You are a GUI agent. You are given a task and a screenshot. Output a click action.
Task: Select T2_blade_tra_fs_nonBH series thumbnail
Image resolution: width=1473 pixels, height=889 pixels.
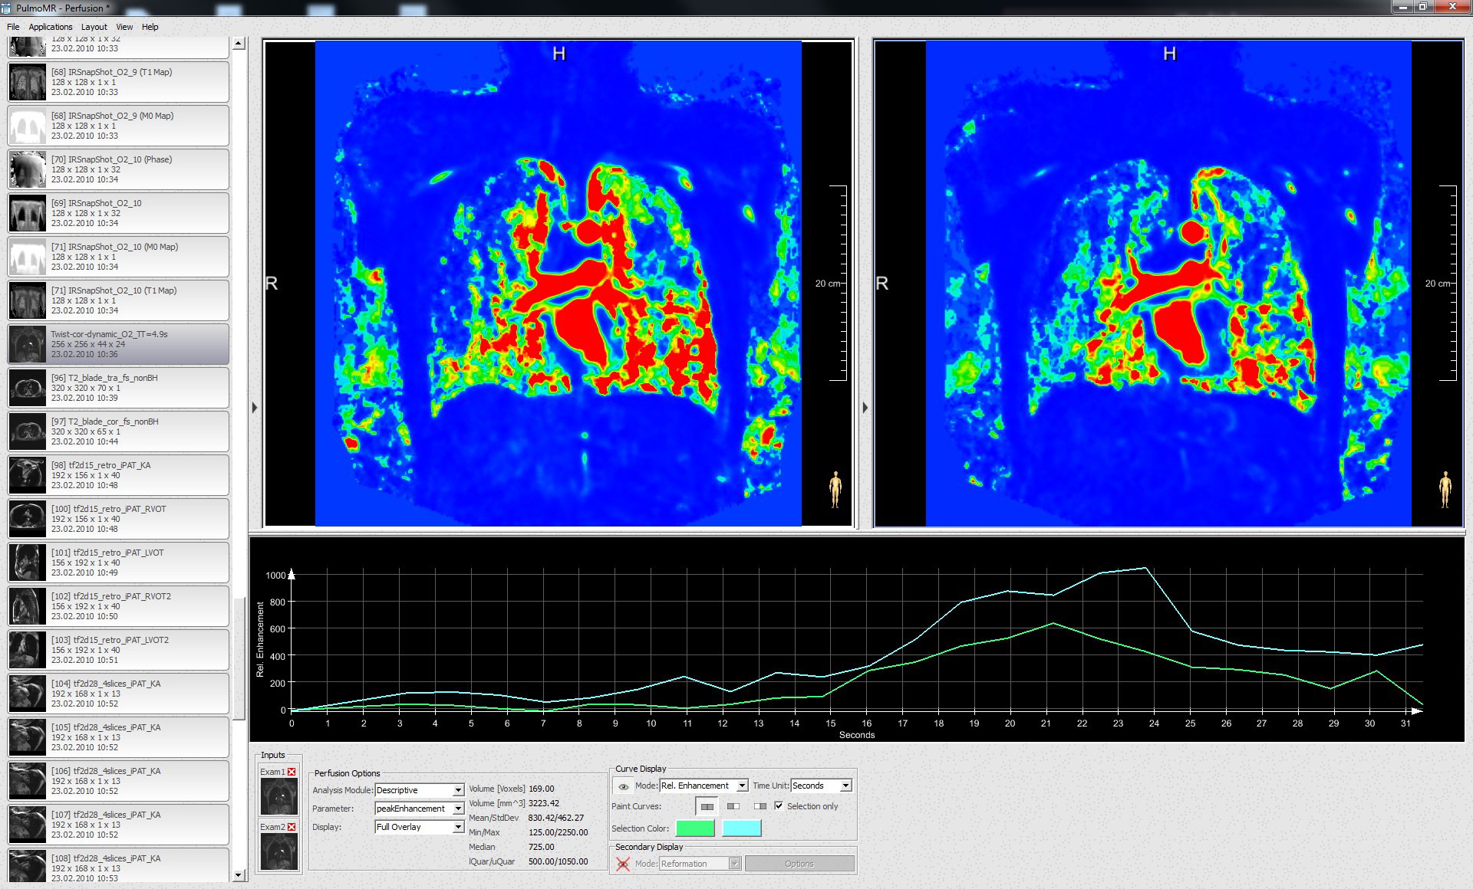(x=28, y=388)
